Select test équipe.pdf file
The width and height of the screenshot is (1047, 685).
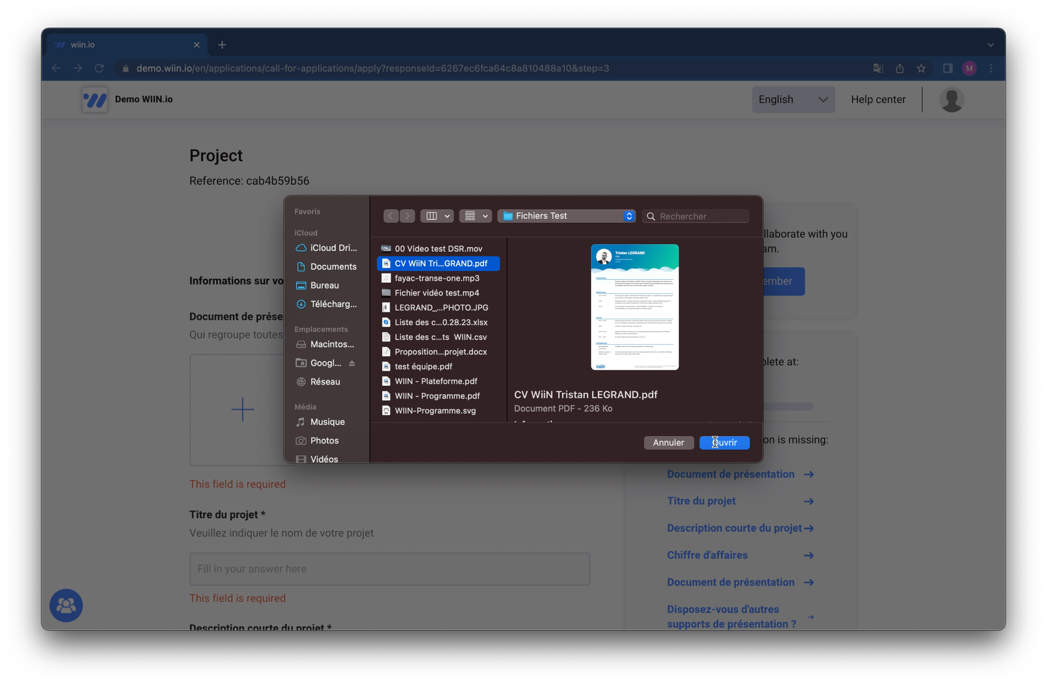(x=438, y=367)
